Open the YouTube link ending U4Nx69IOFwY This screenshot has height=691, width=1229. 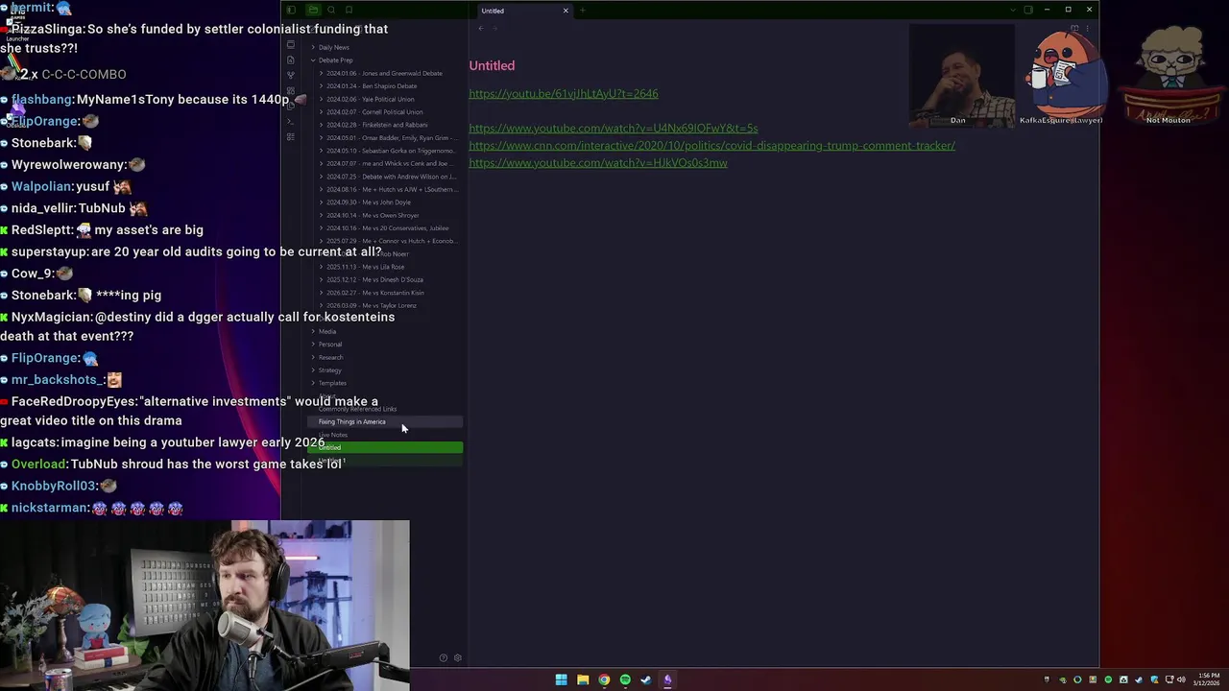614,128
